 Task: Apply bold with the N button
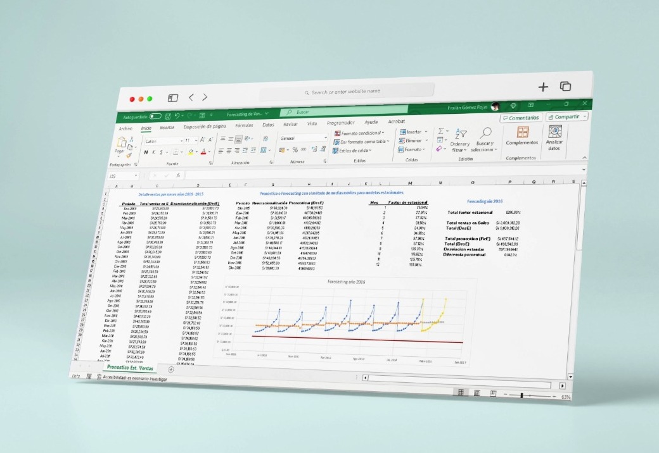[145, 152]
